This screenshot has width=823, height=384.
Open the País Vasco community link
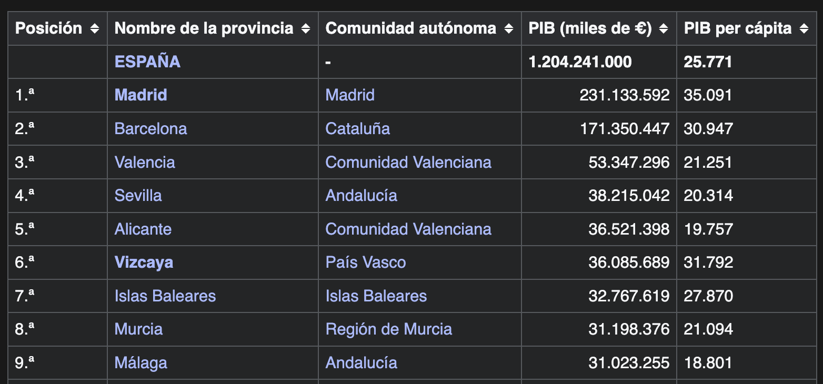coord(366,262)
